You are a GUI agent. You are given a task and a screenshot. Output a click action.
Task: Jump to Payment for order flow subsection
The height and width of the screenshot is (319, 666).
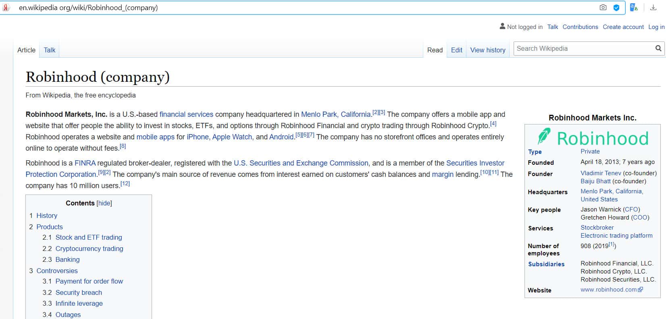[89, 281]
